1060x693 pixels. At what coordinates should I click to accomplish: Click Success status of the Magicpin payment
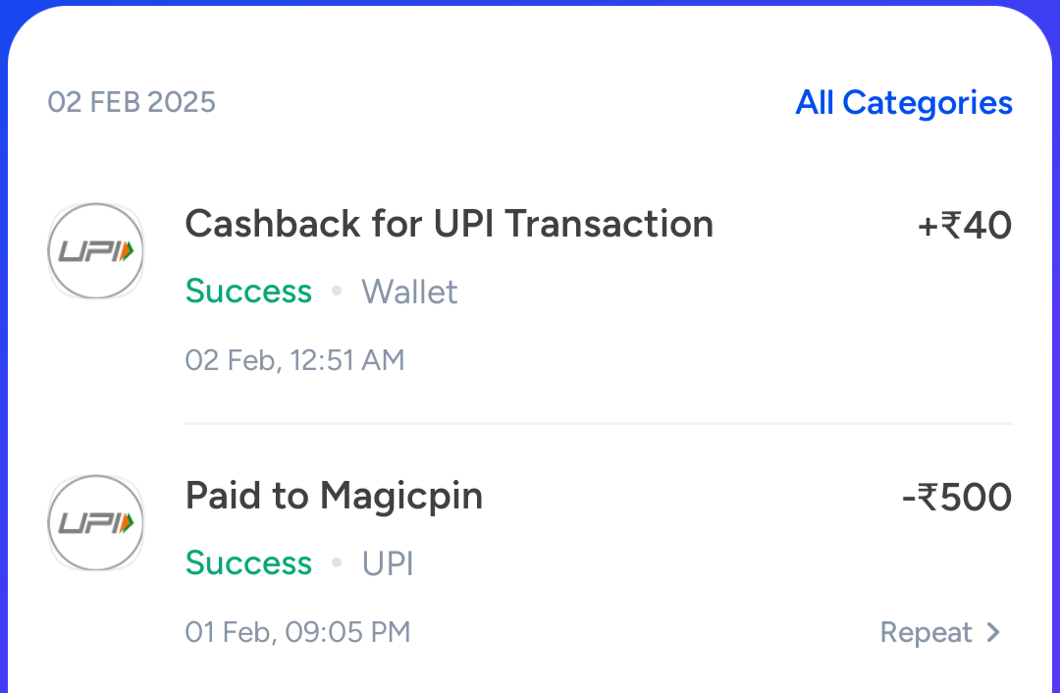248,563
